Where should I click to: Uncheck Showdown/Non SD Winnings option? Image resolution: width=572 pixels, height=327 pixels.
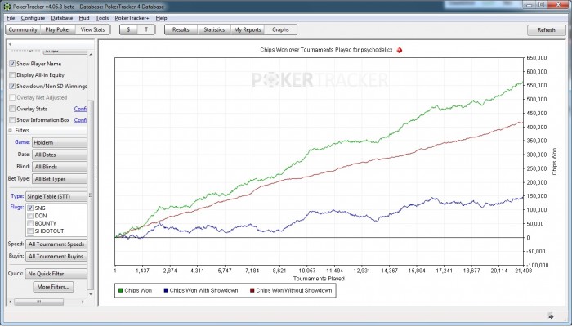pyautogui.click(x=12, y=87)
